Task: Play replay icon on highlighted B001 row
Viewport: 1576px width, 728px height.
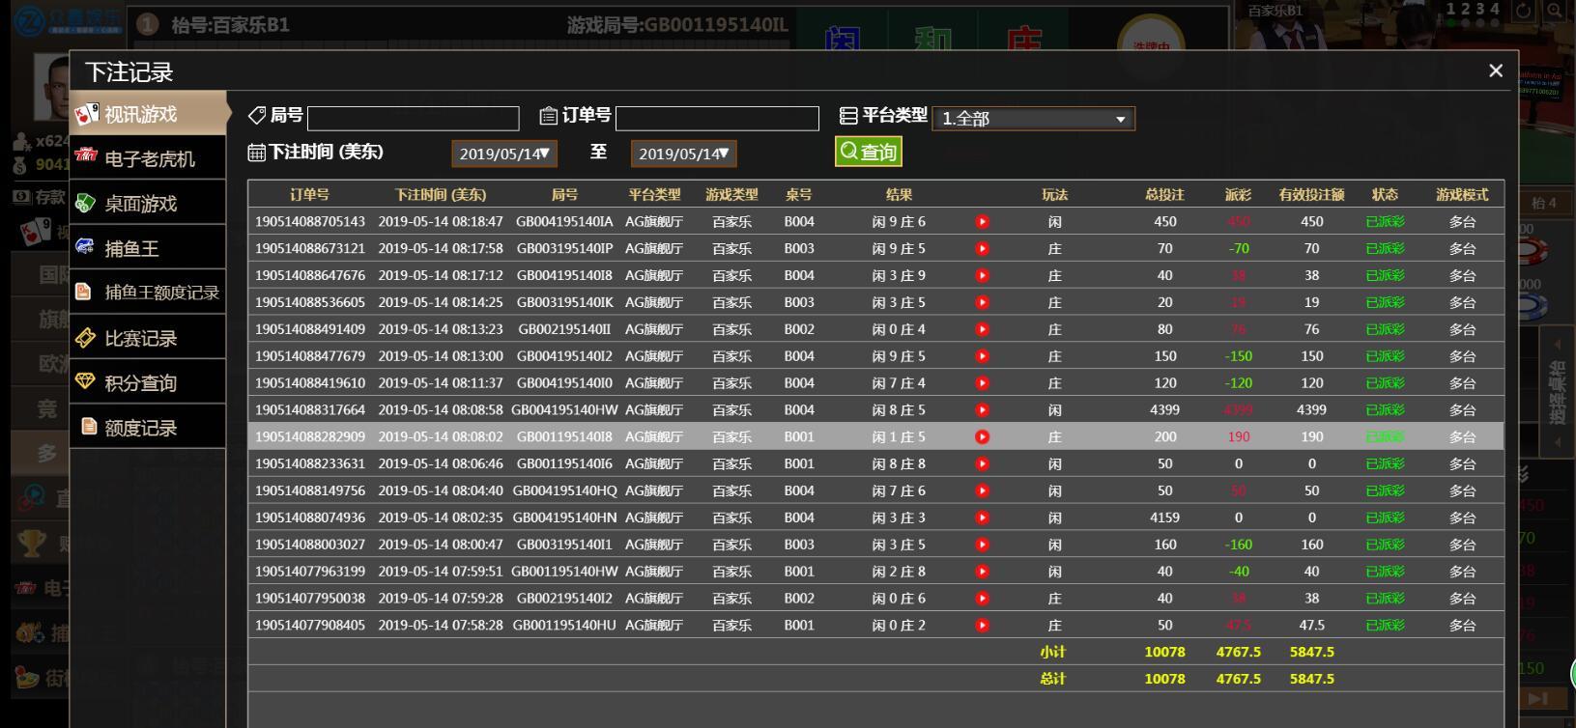Action: (x=982, y=436)
